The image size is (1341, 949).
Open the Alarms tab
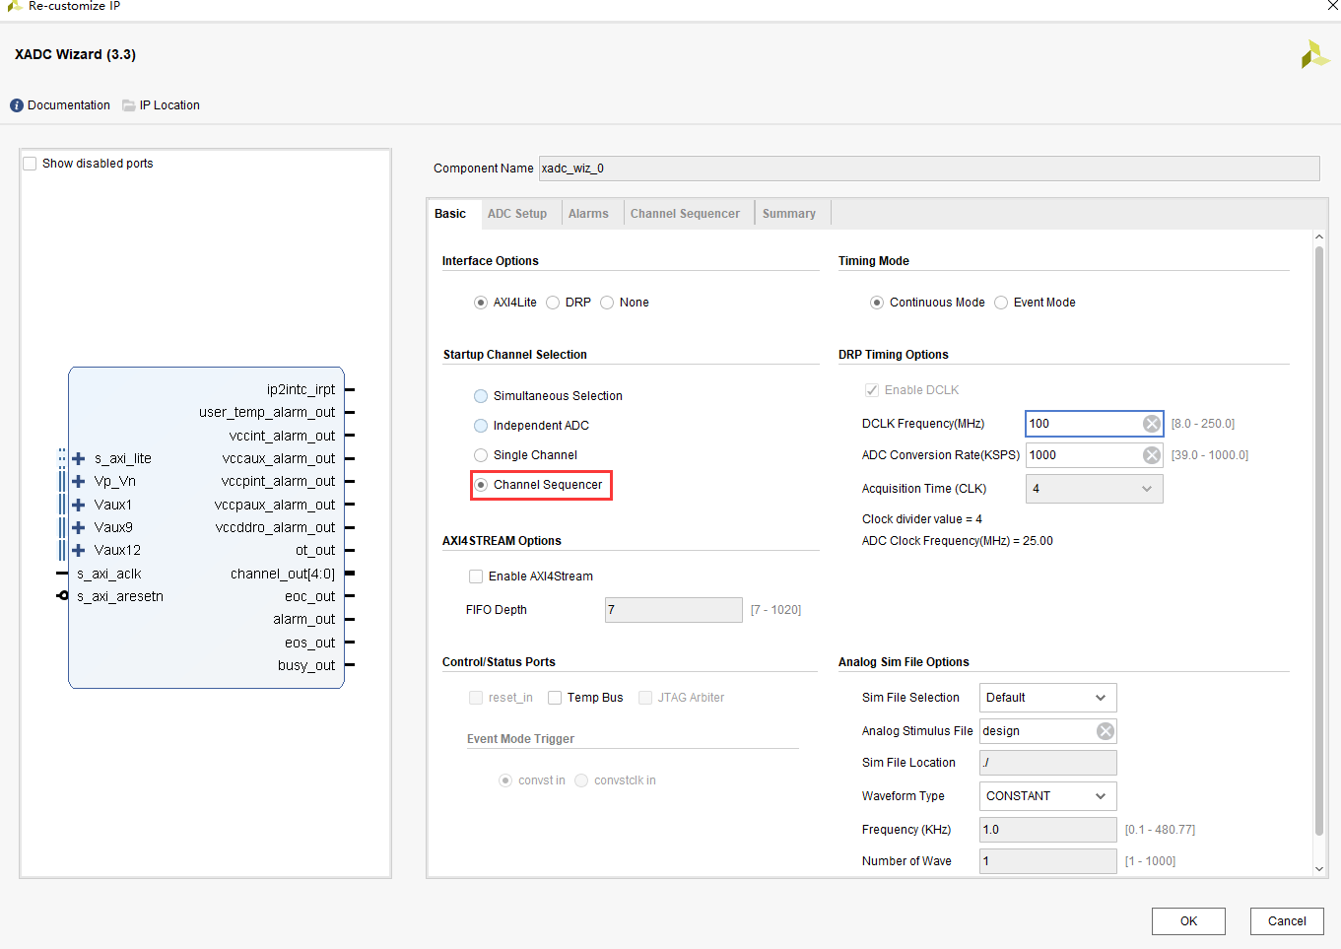588,214
